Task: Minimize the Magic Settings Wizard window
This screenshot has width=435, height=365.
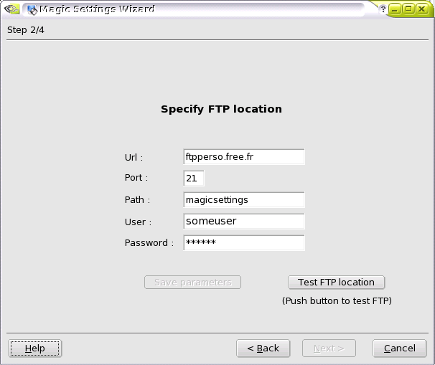Action: click(x=395, y=9)
